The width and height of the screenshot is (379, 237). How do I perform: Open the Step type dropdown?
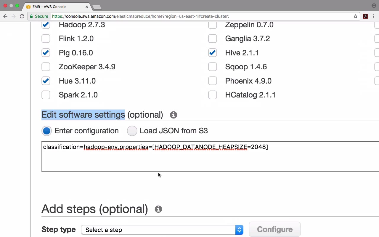click(162, 230)
